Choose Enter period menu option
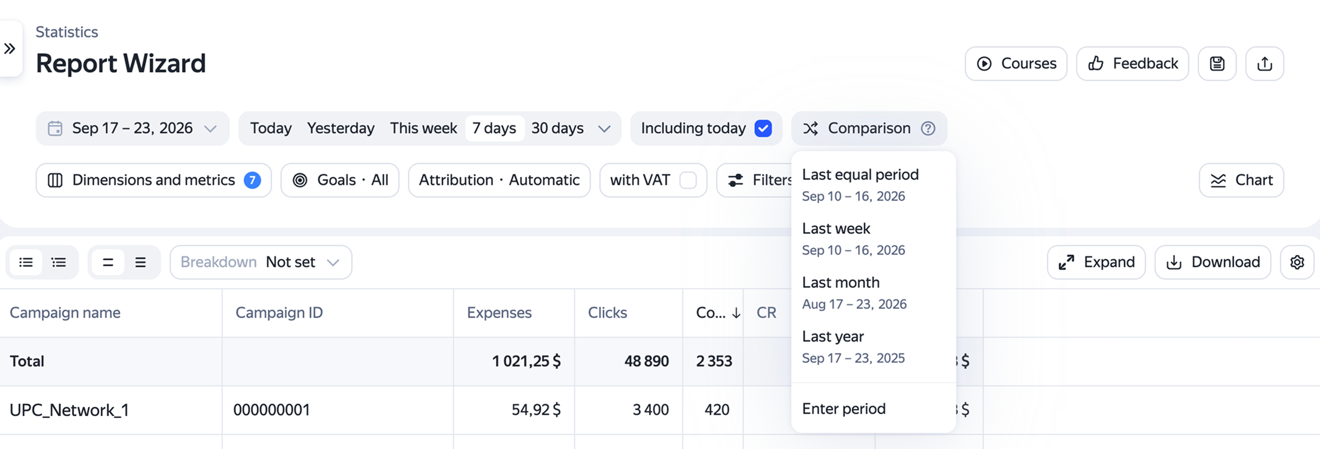The height and width of the screenshot is (449, 1320). pyautogui.click(x=874, y=409)
